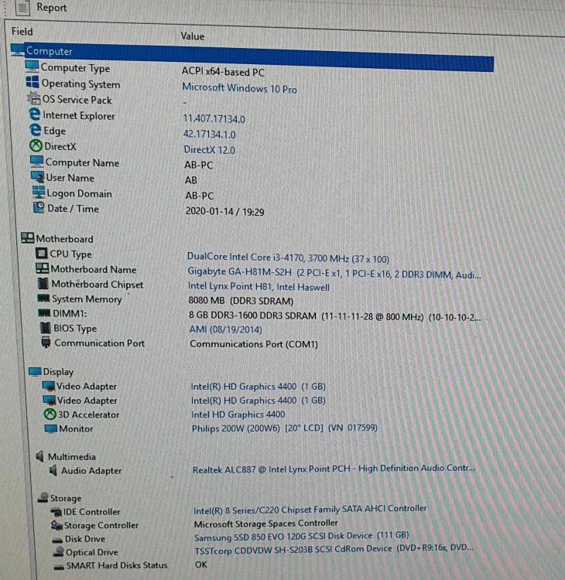Click the Audio Adapter speaker icon
565x580 pixels.
point(53,470)
